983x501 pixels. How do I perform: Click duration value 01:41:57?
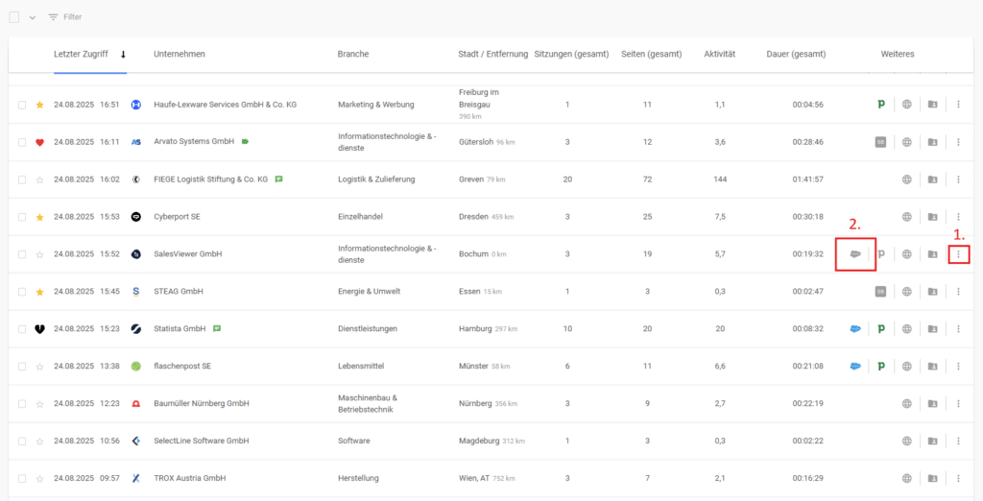point(807,179)
